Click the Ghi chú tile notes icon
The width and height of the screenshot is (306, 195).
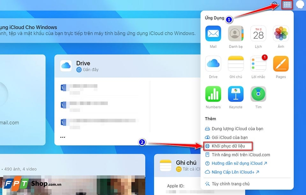(x=166, y=165)
